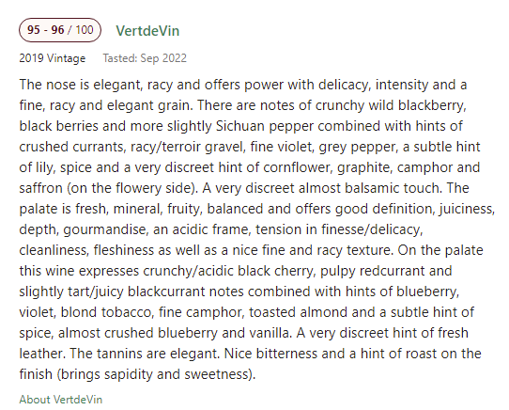Click the 95 - 96 / 100 score badge
Viewport: 509px width, 410px height.
[x=60, y=30]
